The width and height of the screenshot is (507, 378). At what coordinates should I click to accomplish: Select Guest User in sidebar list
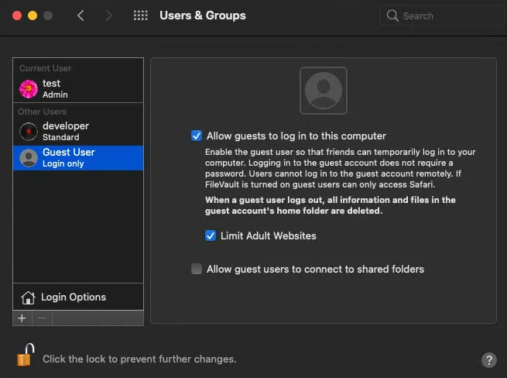tap(77, 157)
